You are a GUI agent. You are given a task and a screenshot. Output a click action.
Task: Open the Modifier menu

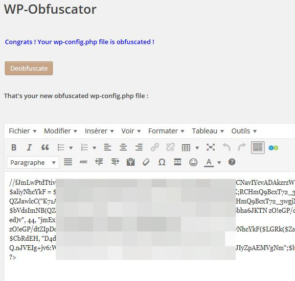point(60,131)
